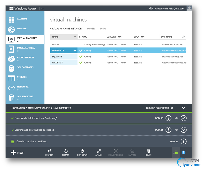Click DNS name ihuskies.cloudapp.net
This screenshot has height=169, width=203.
172,45
